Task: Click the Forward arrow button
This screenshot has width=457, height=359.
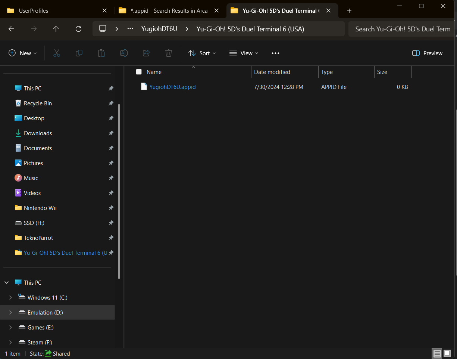Action: pos(34,29)
